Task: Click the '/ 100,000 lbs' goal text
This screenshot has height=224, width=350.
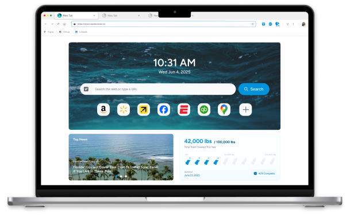Action: point(225,142)
